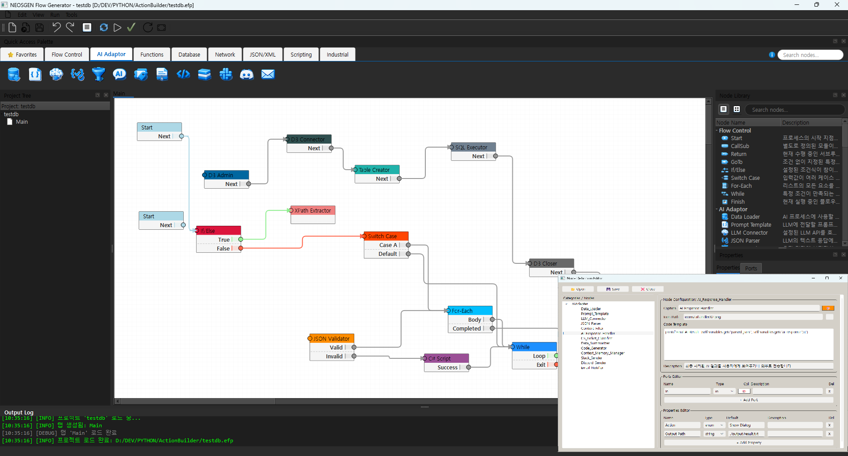
Task: Switch Node Library to list view
Action: point(723,109)
